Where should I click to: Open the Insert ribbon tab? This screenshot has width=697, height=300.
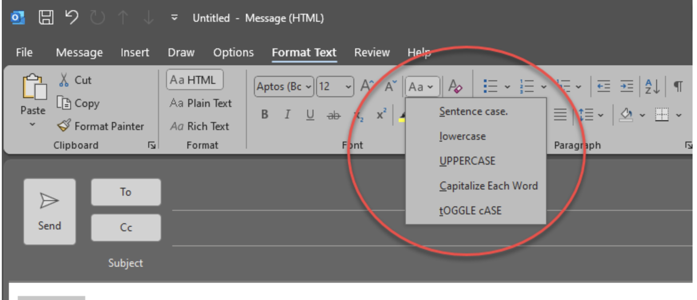(x=135, y=52)
